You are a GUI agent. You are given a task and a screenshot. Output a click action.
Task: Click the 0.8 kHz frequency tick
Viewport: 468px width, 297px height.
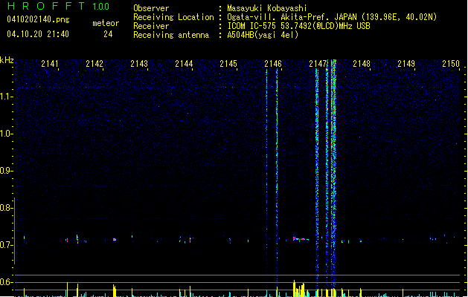6,208
